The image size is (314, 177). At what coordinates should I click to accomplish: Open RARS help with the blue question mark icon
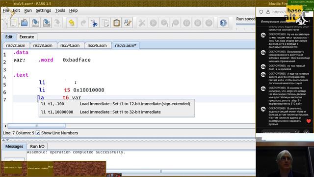tap(223, 23)
